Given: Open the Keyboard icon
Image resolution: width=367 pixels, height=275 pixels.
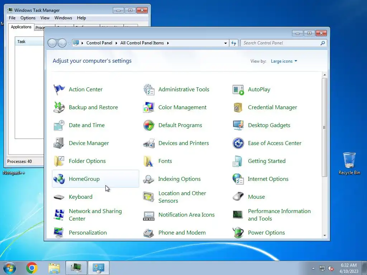Looking at the screenshot, I should coord(59,197).
